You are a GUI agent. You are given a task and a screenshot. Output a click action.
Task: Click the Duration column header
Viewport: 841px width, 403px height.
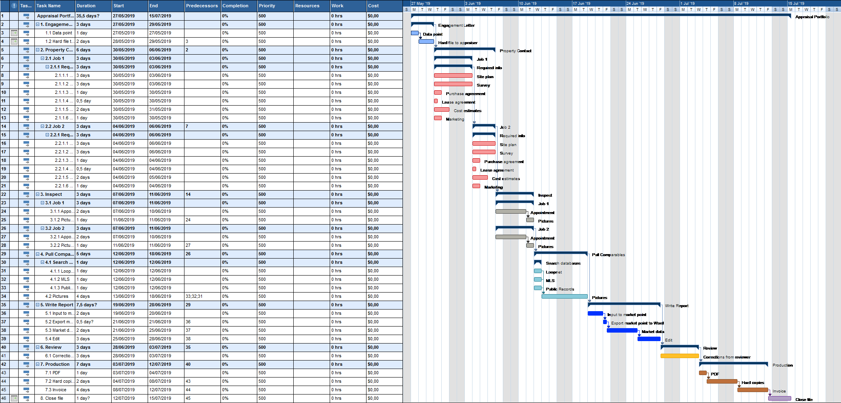click(x=92, y=6)
